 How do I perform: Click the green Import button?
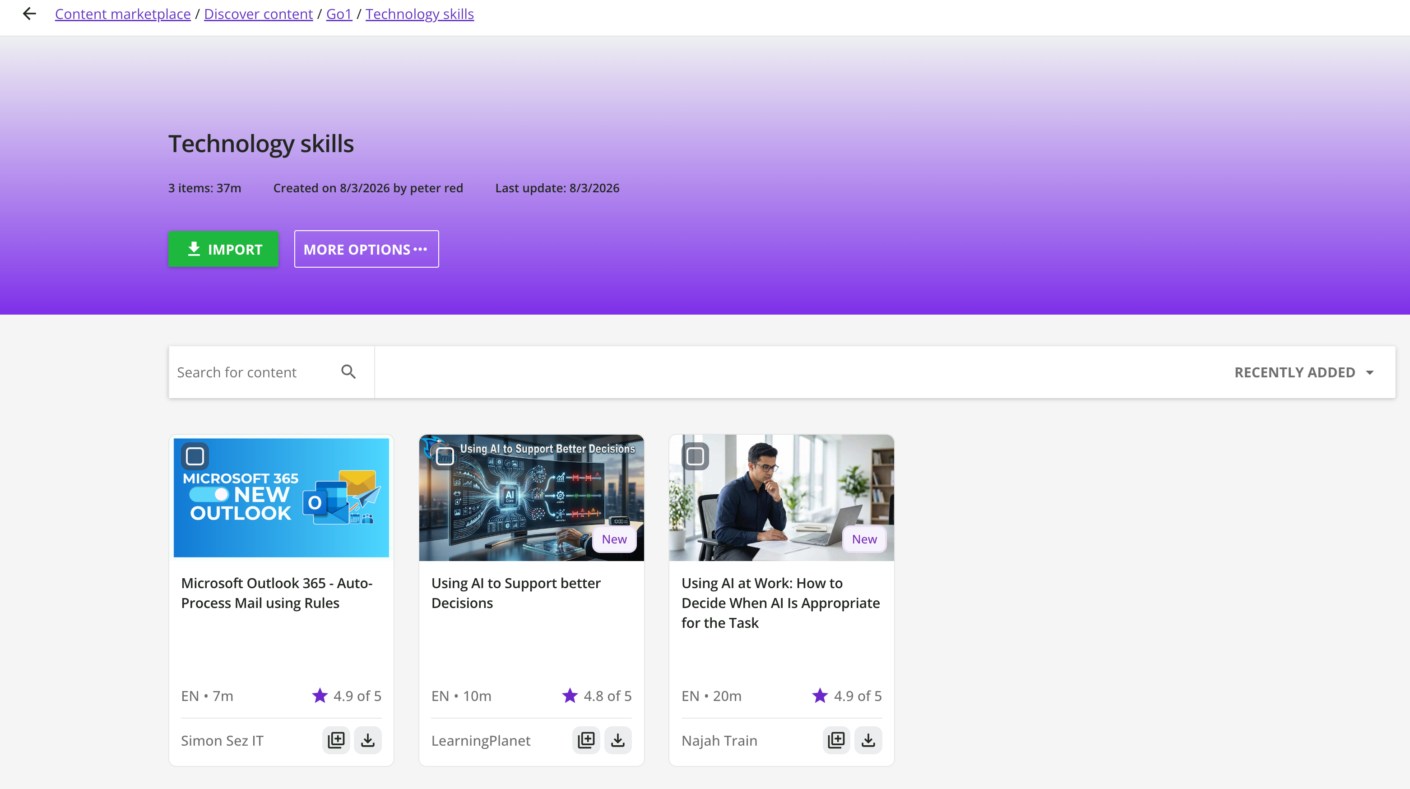(x=223, y=249)
